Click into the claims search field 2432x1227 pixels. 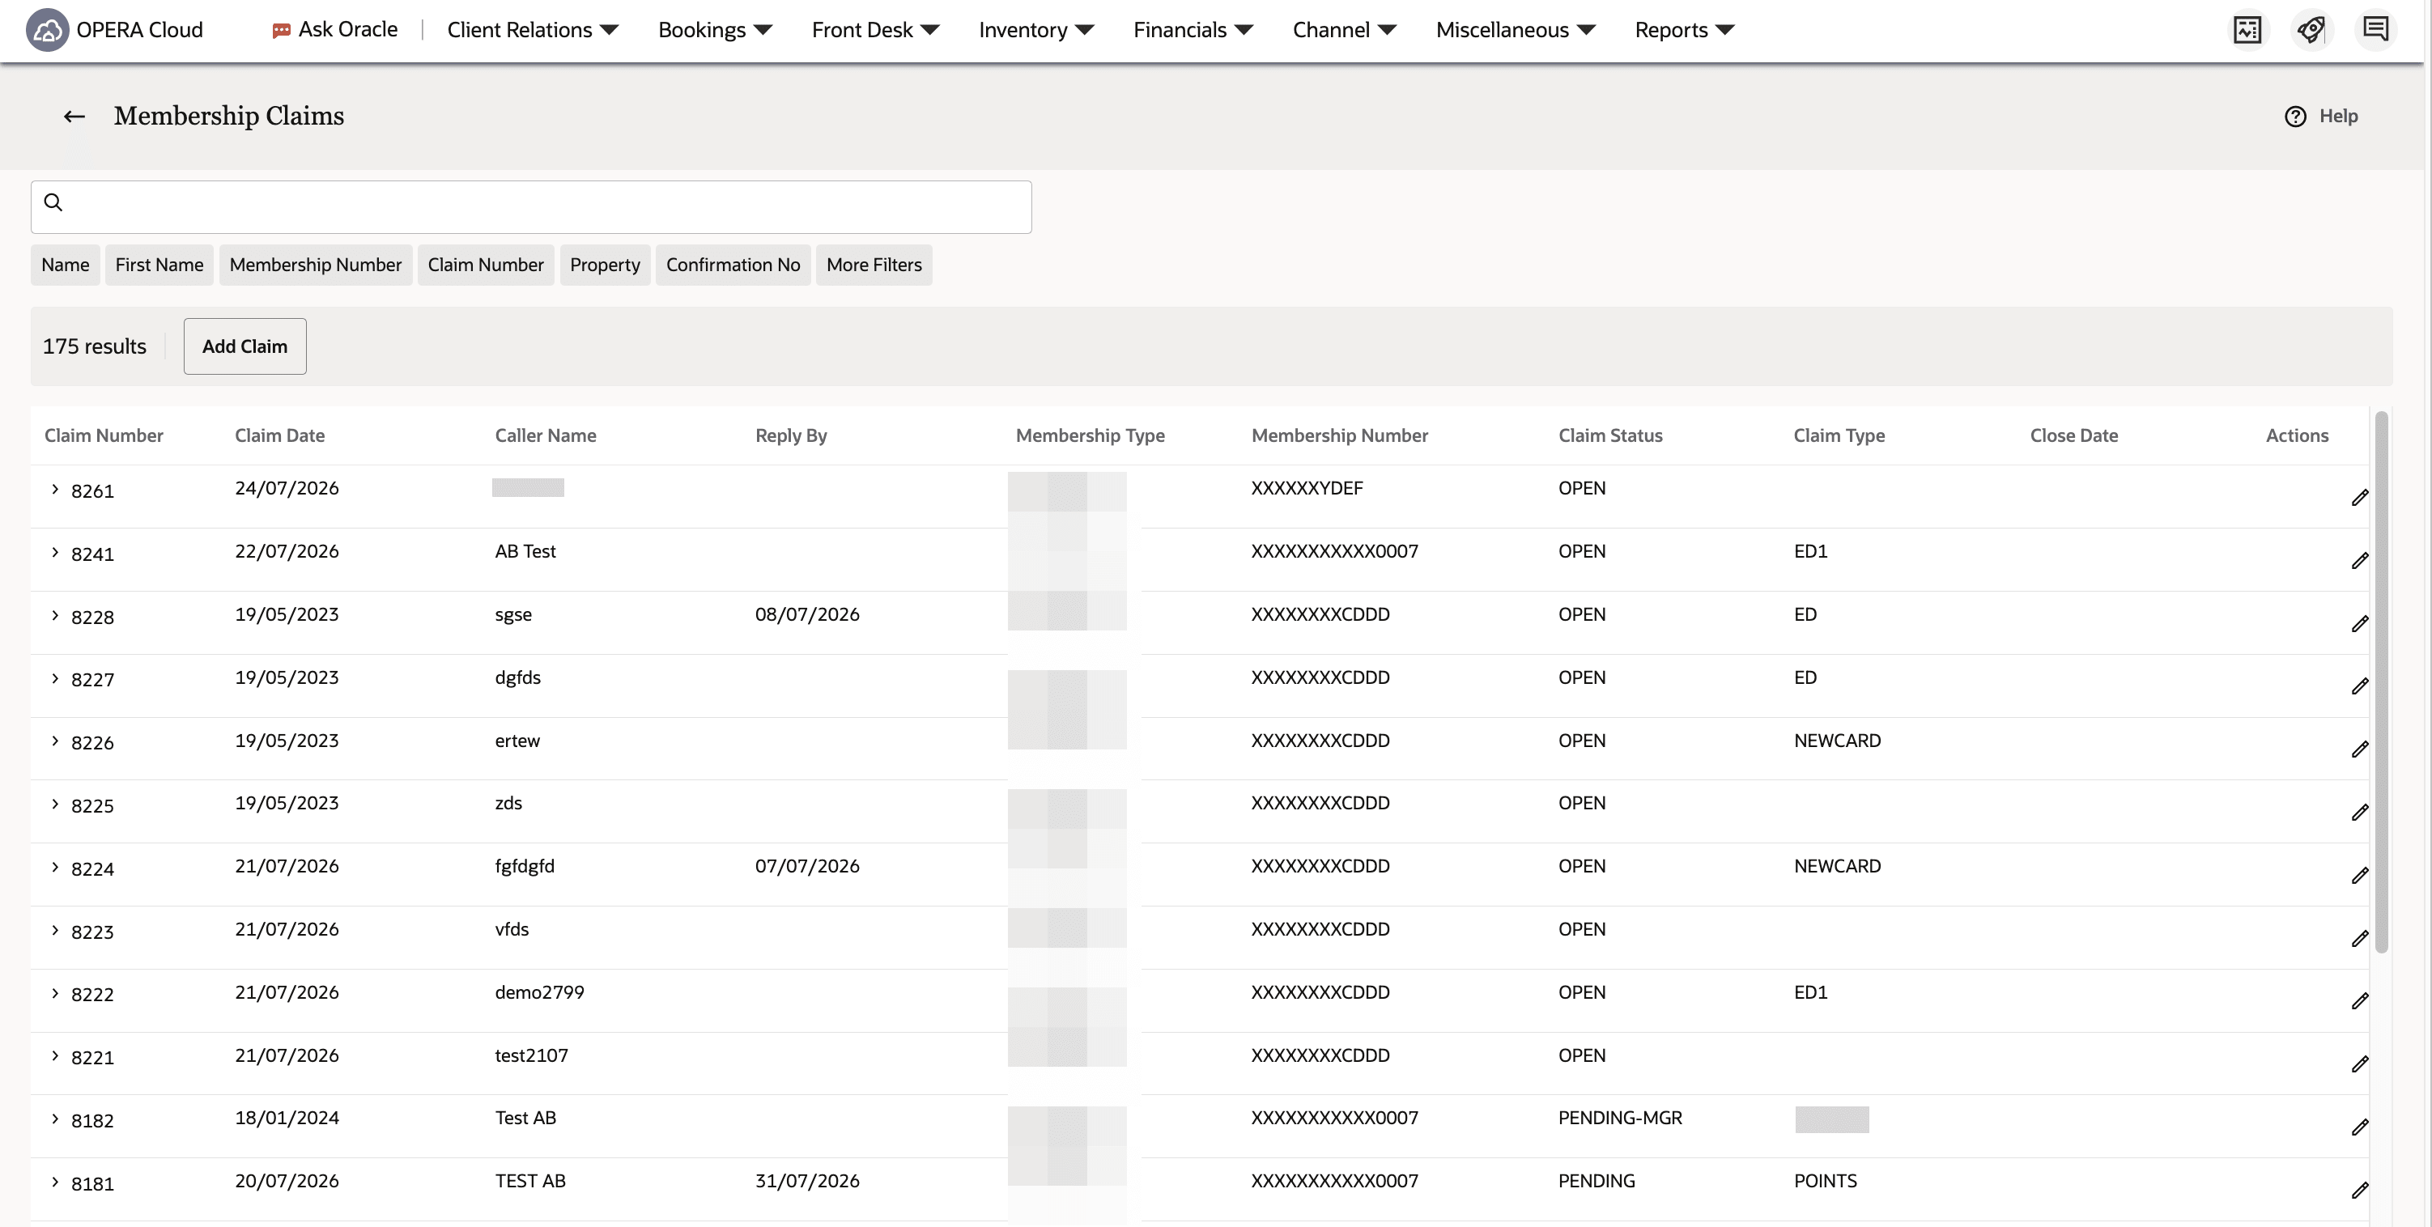pyautogui.click(x=530, y=206)
